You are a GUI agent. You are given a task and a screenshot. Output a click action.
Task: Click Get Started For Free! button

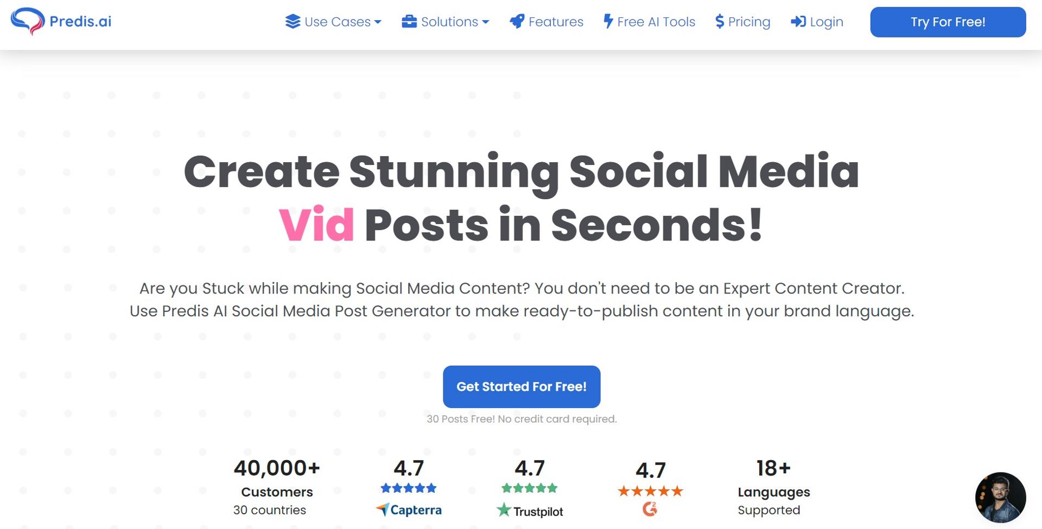click(x=522, y=387)
